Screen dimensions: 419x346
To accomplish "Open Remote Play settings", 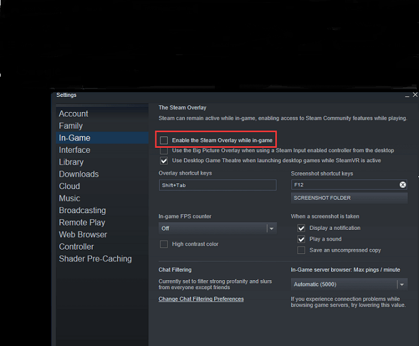I will coord(102,223).
